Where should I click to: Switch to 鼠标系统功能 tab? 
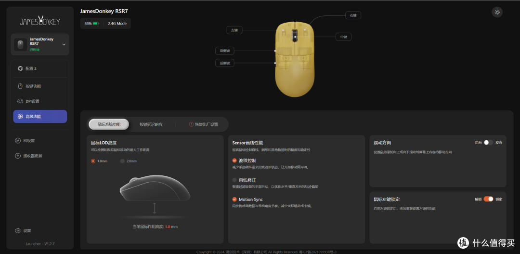pyautogui.click(x=109, y=124)
